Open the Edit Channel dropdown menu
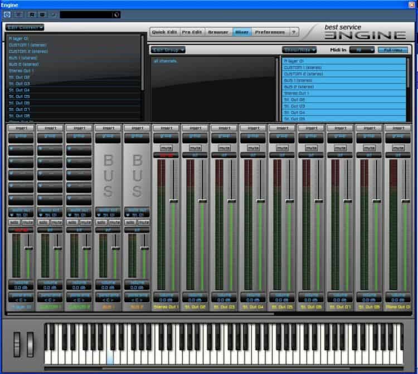Viewport: 418px width, 374px height. (25, 27)
